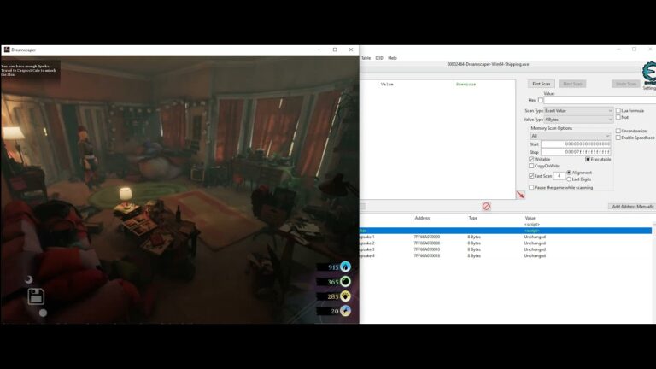Click the Undo Scan button
The image size is (656, 369).
(625, 84)
